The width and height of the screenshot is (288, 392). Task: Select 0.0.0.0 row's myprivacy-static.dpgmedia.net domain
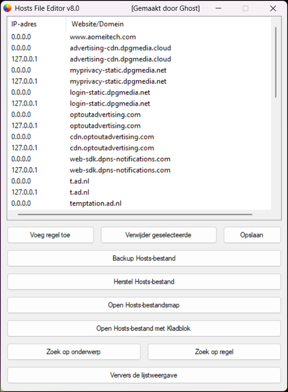[118, 70]
